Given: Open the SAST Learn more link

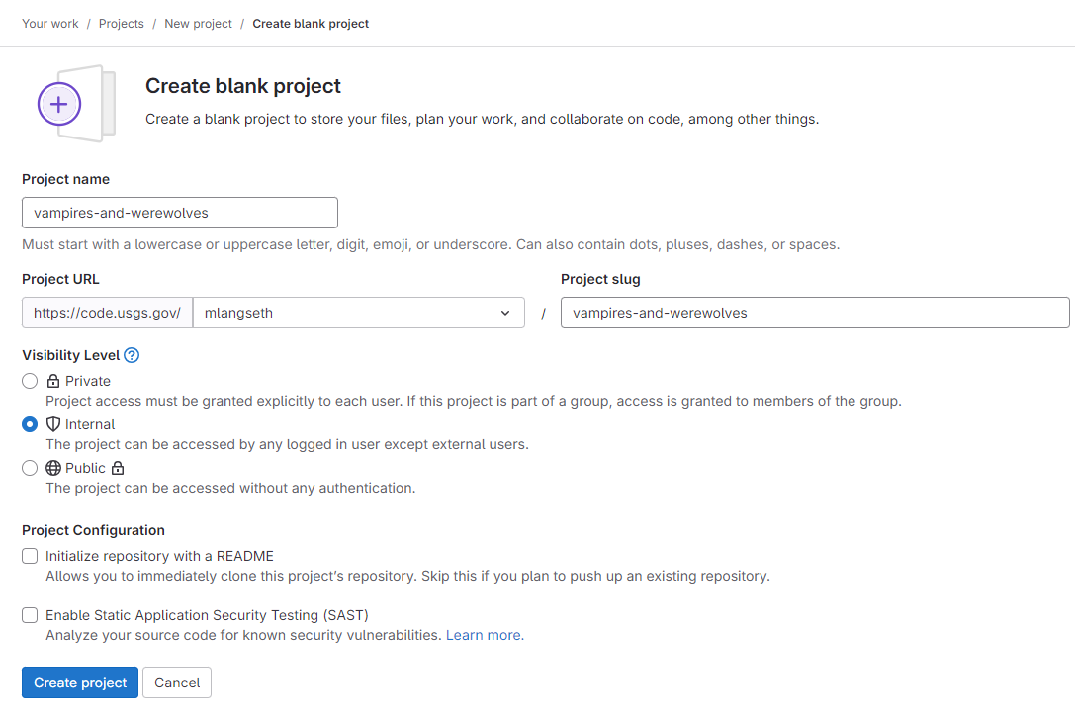Looking at the screenshot, I should (x=485, y=635).
